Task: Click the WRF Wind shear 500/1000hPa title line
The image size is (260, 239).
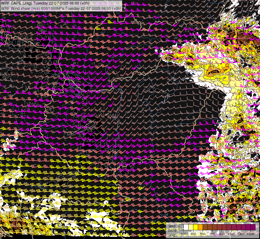Action: (61, 8)
